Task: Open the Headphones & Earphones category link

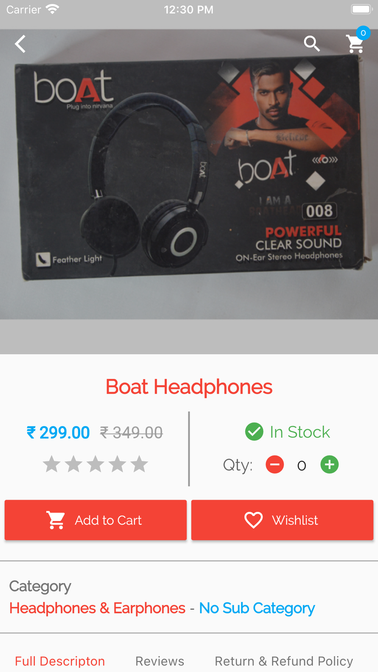Action: 97,608
